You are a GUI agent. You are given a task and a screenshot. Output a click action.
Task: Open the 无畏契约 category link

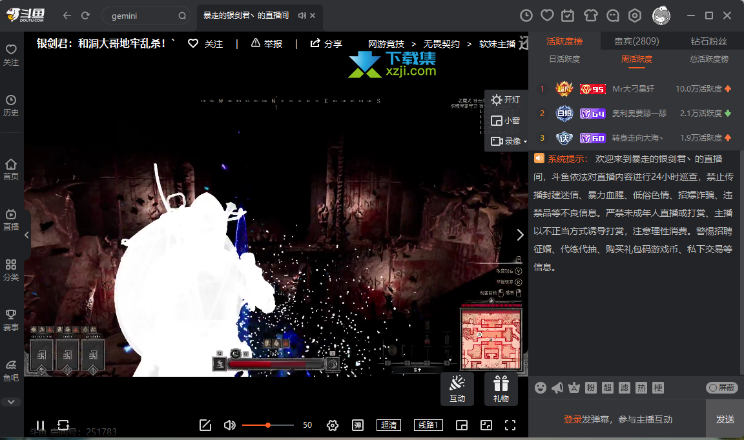[441, 44]
